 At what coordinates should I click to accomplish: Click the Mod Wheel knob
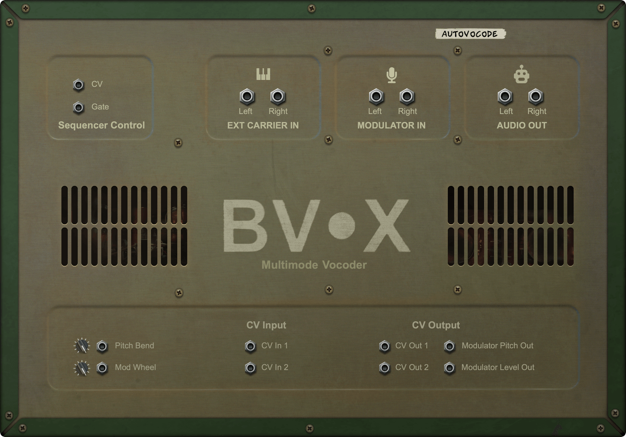tap(81, 368)
